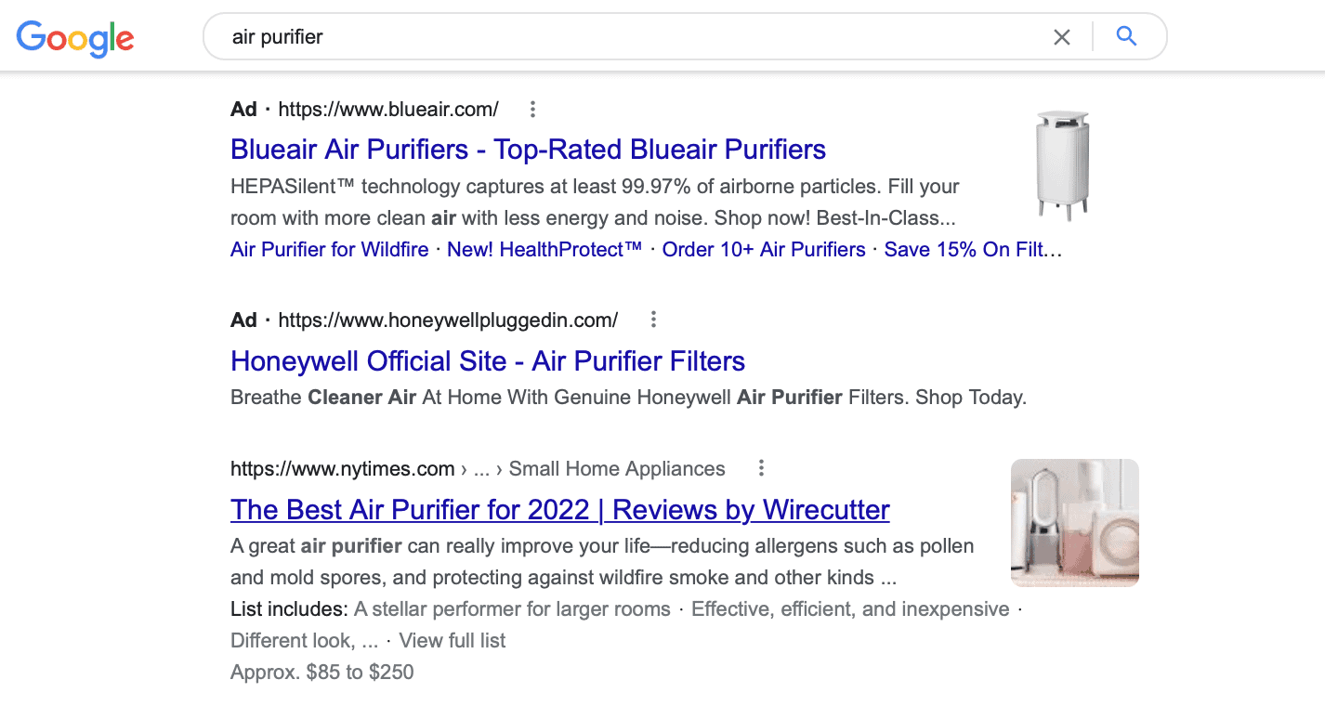
Task: Click into the 'air purifier' search field
Action: click(x=623, y=37)
